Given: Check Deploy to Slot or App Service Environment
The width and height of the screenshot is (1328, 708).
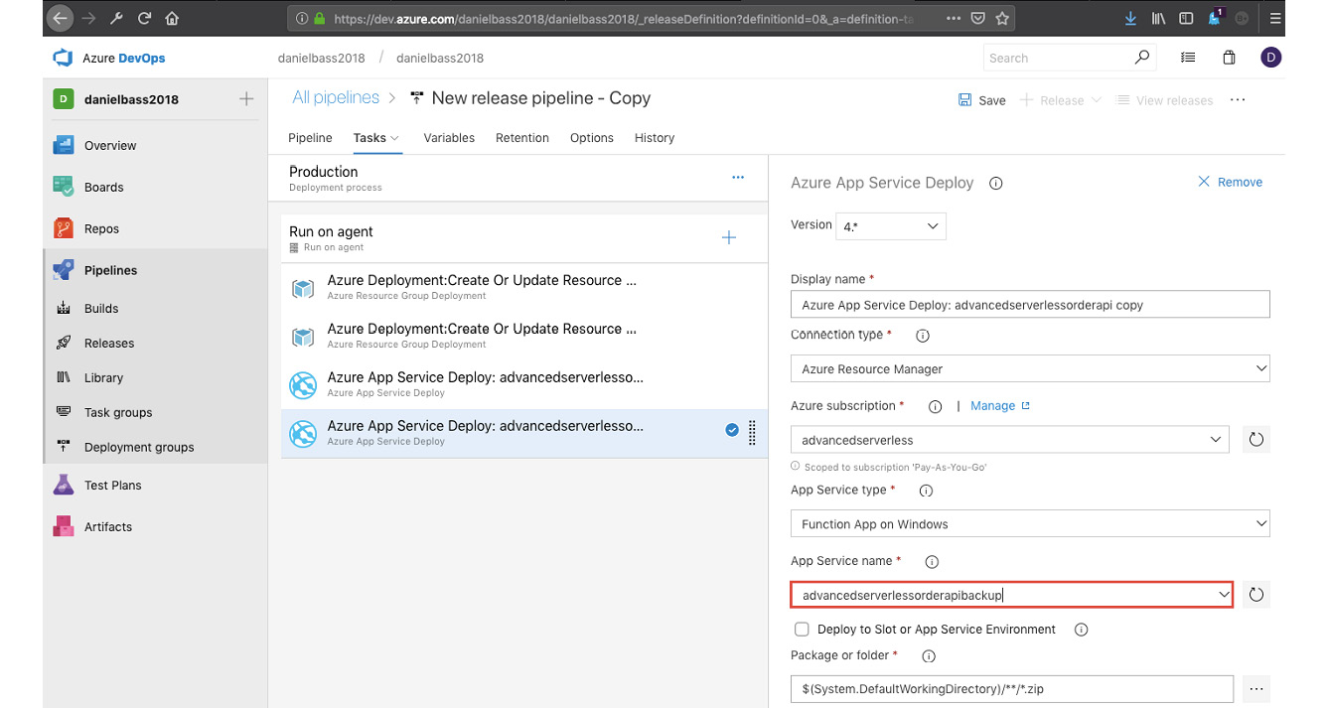Looking at the screenshot, I should pyautogui.click(x=802, y=630).
